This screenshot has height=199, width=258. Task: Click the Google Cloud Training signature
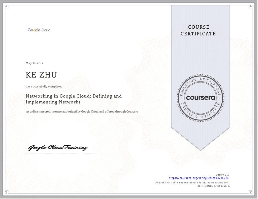pyautogui.click(x=57, y=148)
